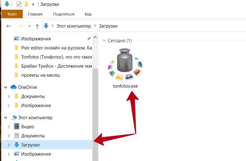Select OneDrive in the navigation pane
This screenshot has height=161, width=246.
pos(28,87)
